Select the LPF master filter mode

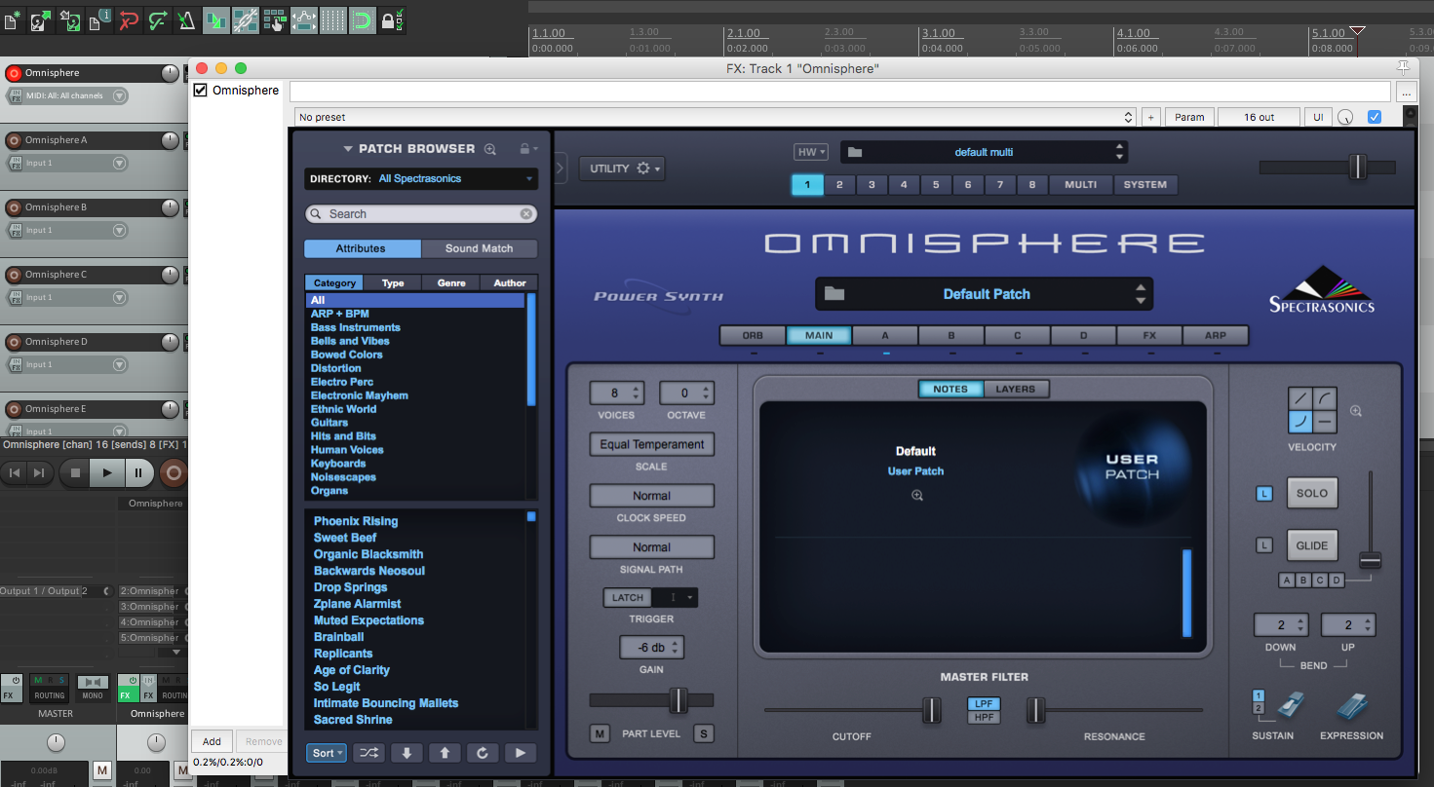tap(984, 704)
